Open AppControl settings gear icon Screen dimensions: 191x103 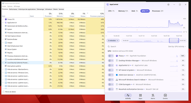[x=168, y=4]
